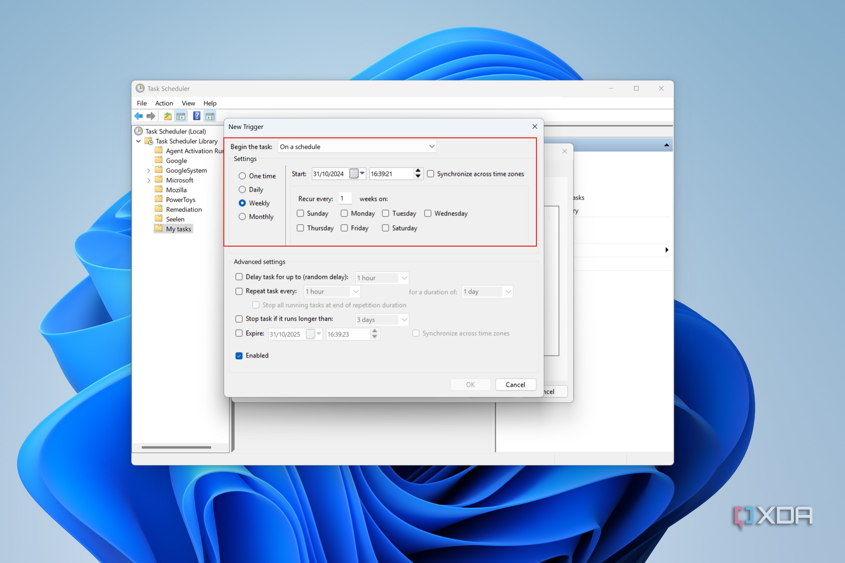Collapse the Task Scheduler Library node

(138, 141)
